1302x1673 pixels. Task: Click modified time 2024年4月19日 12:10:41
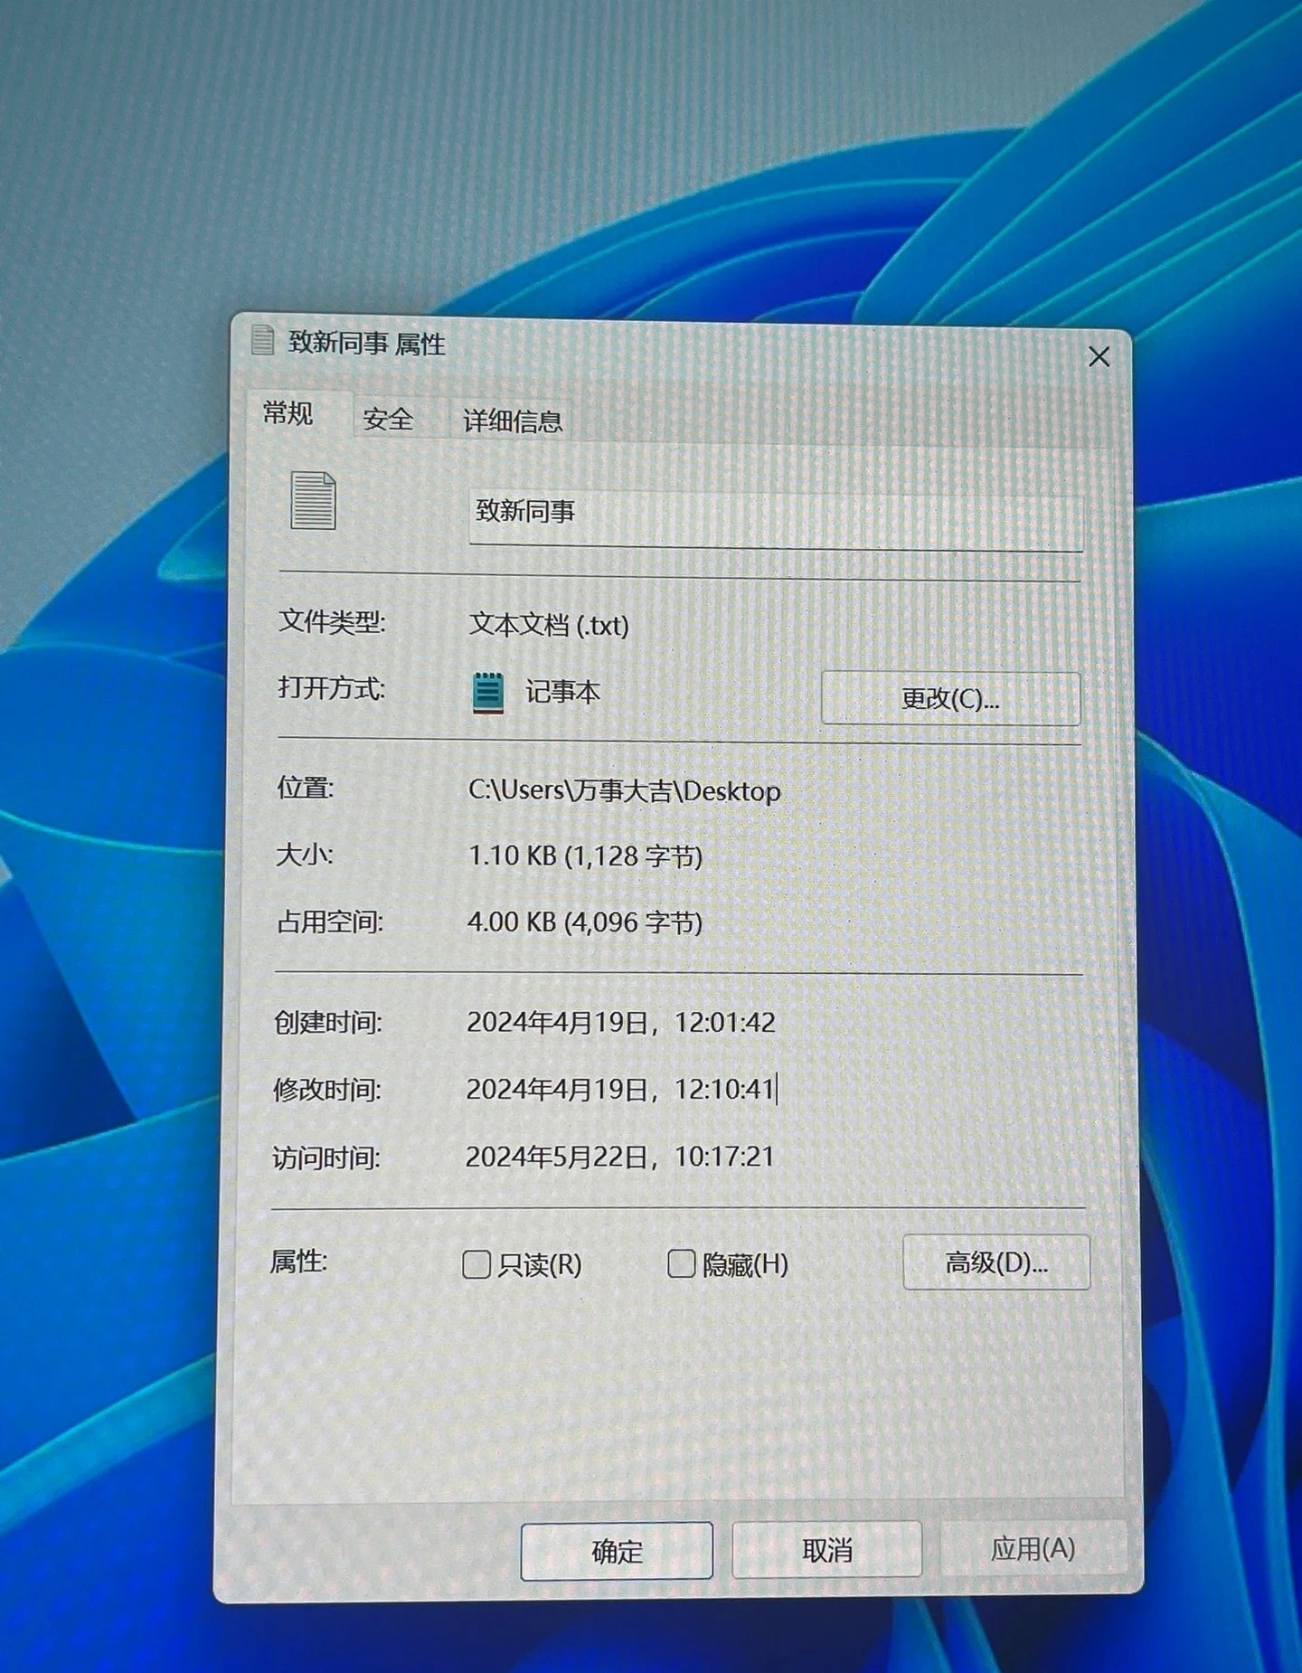620,1090
